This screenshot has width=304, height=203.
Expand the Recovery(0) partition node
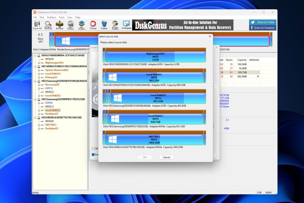click(x=39, y=85)
